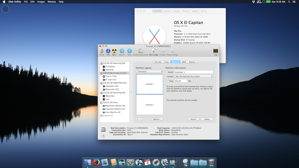
Task: Open Preview from the Dock
Action: (x=165, y=163)
